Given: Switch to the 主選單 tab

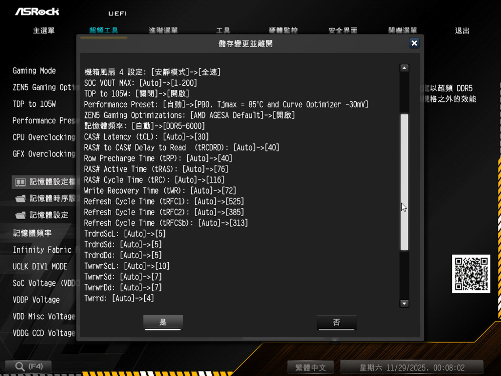Looking at the screenshot, I should 44,31.
